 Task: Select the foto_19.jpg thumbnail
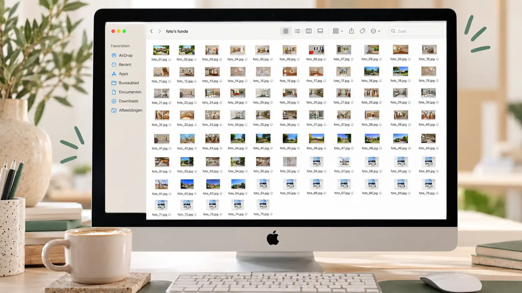click(429, 71)
